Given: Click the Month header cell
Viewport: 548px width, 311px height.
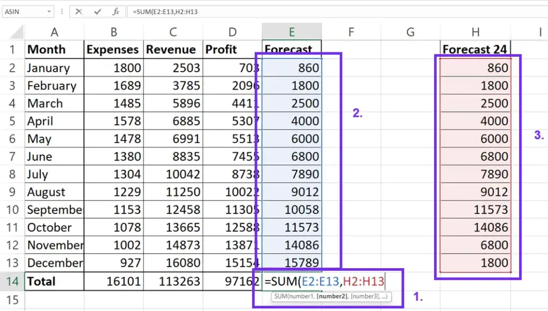Looking at the screenshot, I should tap(54, 49).
